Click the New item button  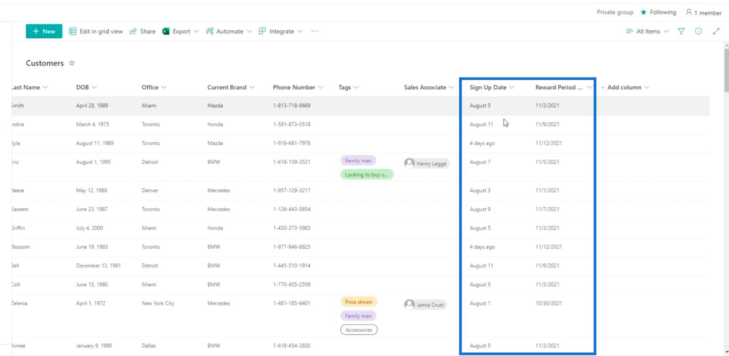44,31
